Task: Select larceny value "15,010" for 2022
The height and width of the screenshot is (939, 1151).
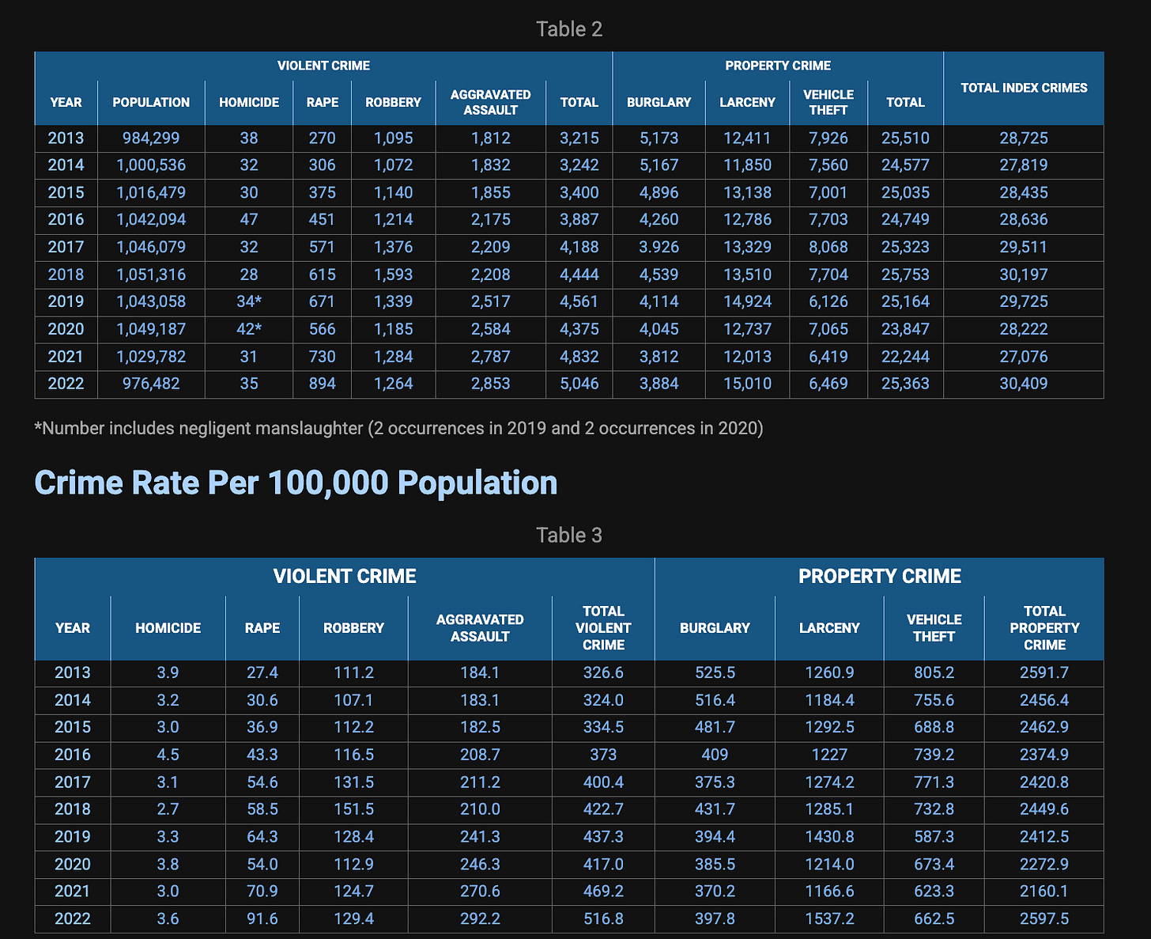Action: [748, 384]
